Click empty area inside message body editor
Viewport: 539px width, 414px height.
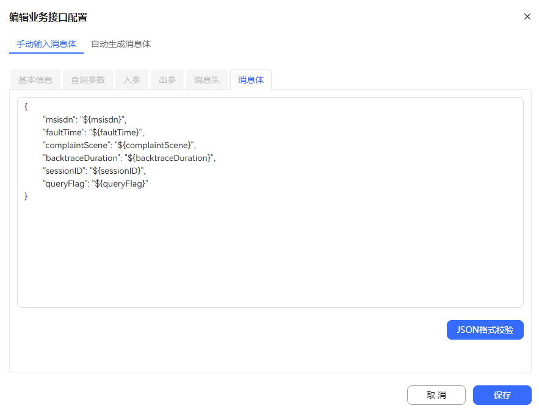[270, 254]
